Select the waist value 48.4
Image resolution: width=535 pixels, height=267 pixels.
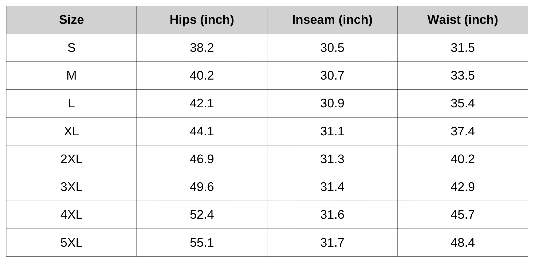pos(463,243)
